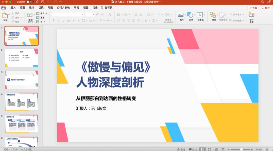Viewport: 274px width, 152px height.
Task: Insert a picture with the 图片 icon
Action: (181, 15)
